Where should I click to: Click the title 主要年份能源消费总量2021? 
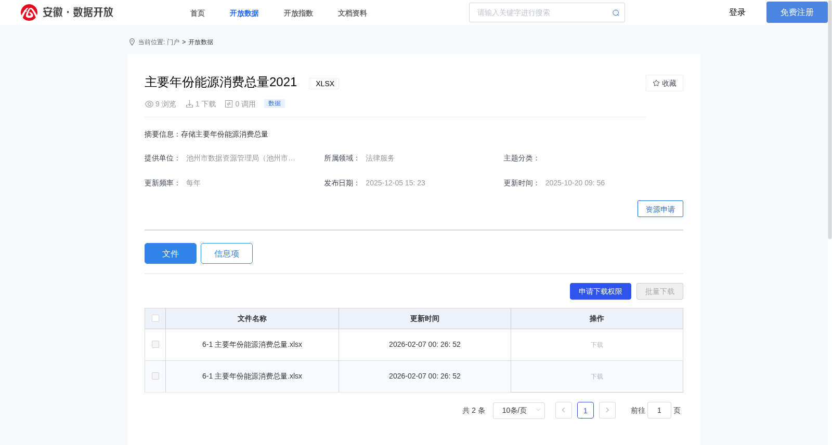pos(220,82)
